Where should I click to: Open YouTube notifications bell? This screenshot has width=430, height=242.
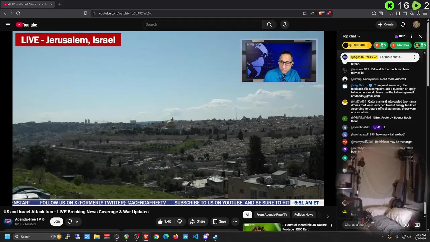pyautogui.click(x=403, y=24)
